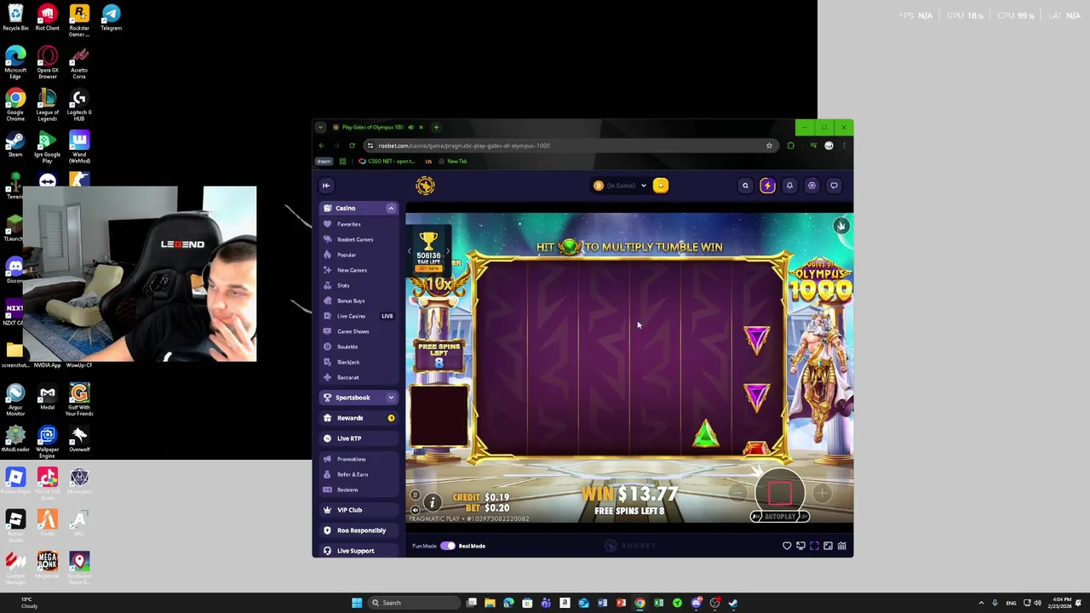Open the Roobet search icon
The width and height of the screenshot is (1090, 613).
coord(745,186)
